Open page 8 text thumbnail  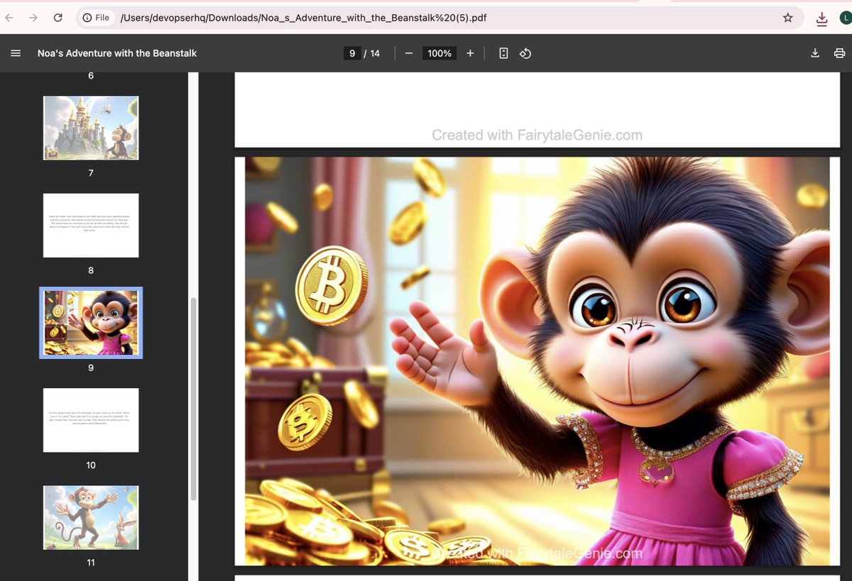(91, 226)
